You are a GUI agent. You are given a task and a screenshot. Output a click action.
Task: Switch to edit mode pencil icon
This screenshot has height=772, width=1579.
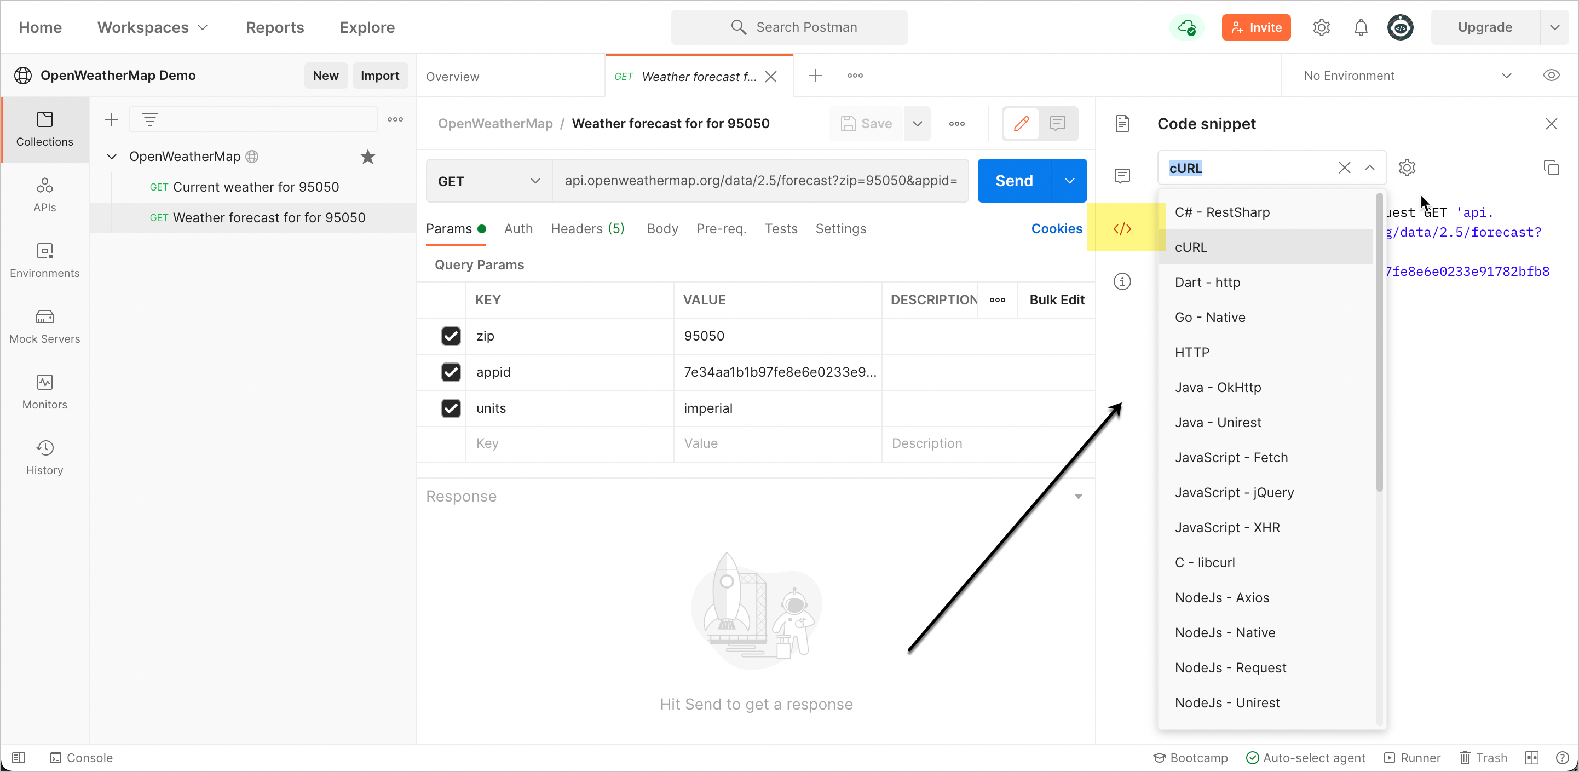1021,124
